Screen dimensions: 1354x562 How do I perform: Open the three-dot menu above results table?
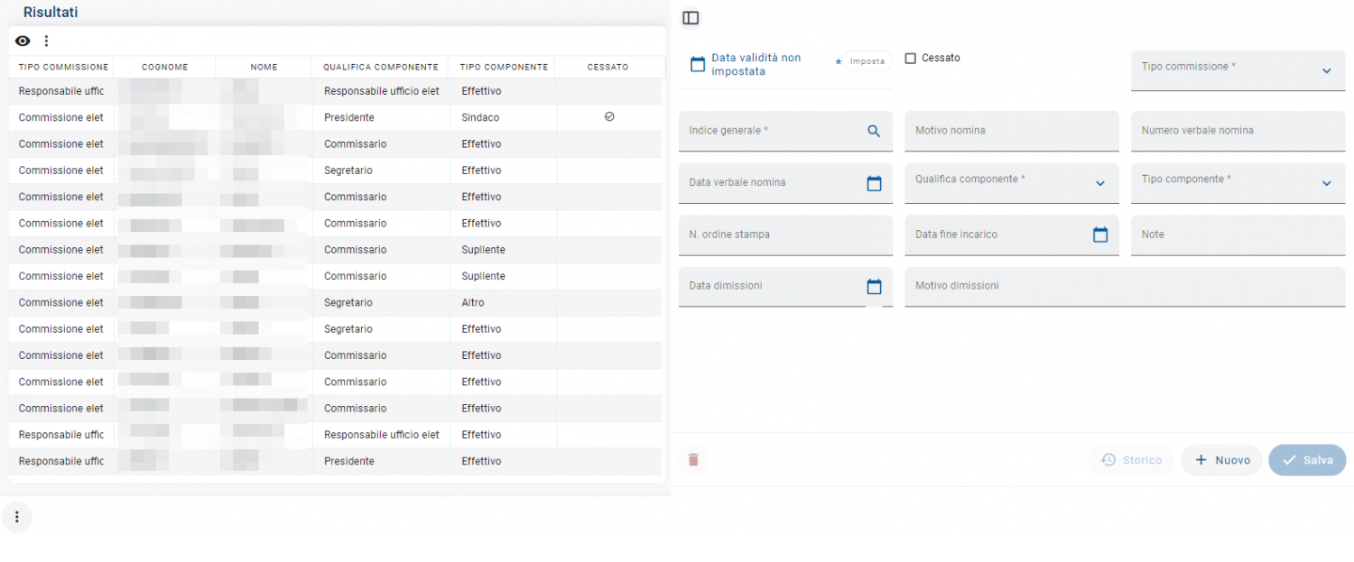click(47, 41)
